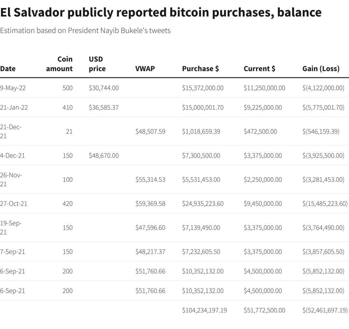
Task: Click the $48,507.59 VWAP cell
Action: pyautogui.click(x=150, y=131)
